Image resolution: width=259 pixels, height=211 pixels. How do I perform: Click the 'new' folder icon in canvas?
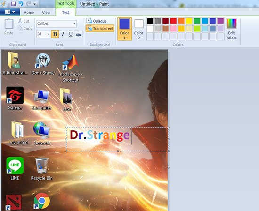(x=66, y=97)
